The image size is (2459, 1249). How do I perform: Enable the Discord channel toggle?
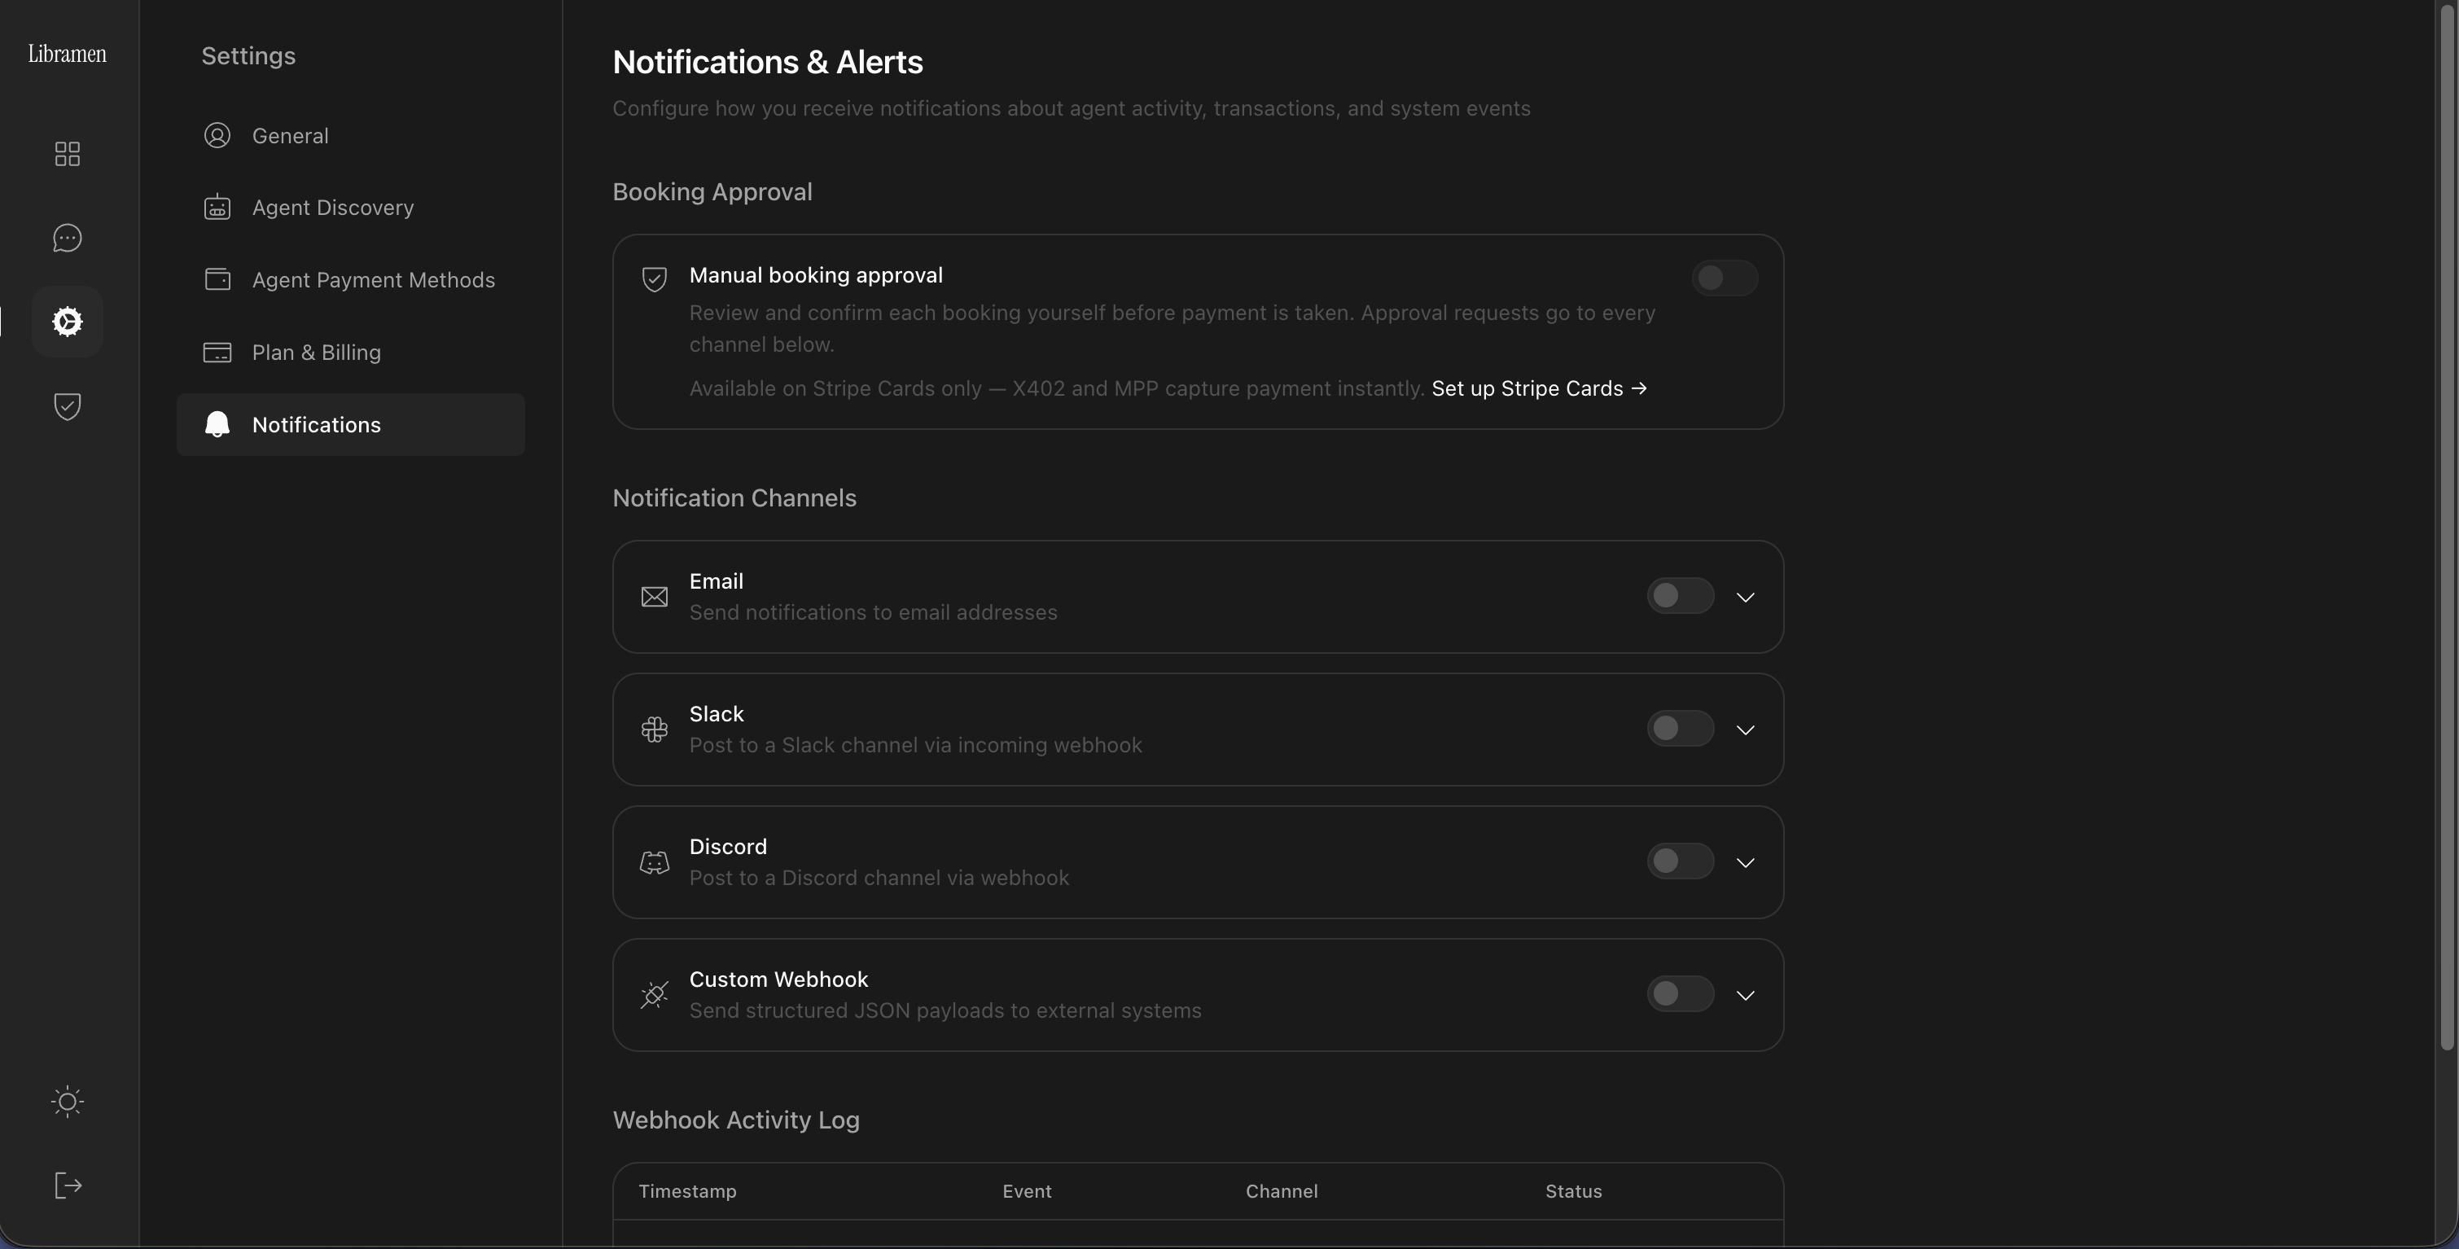(1680, 861)
